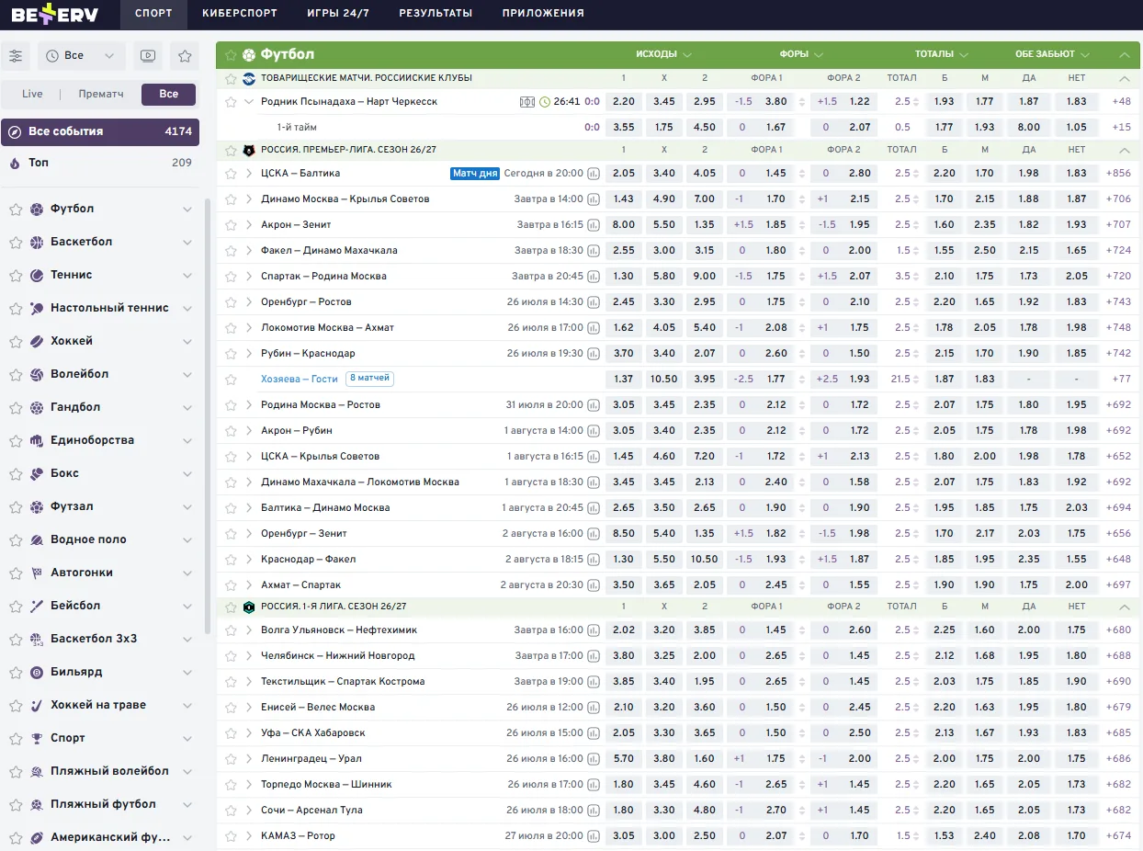This screenshot has height=851, width=1143.
Task: Favorite the Оренбург – Ростов match star
Action: [231, 301]
